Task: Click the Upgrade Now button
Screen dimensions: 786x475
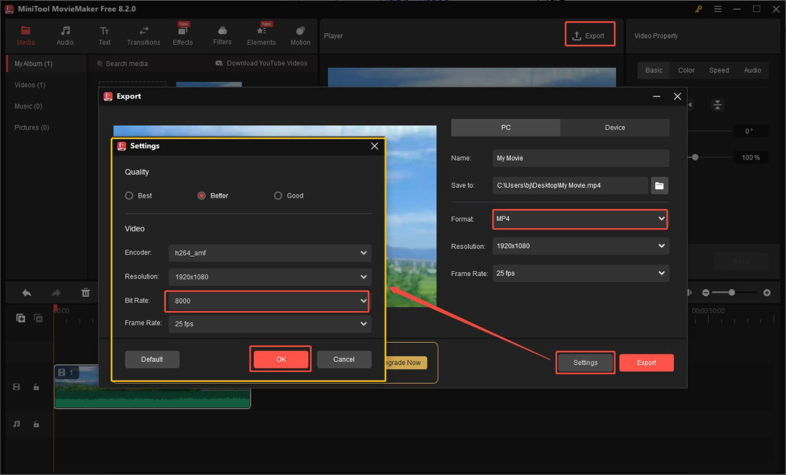Action: [x=406, y=363]
